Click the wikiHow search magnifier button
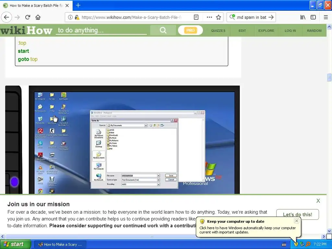 163,30
